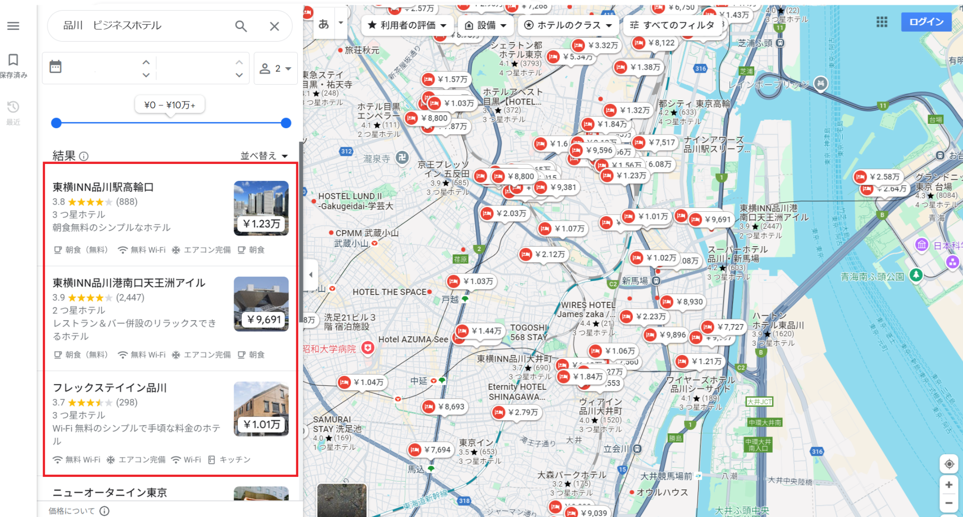Image resolution: width=963 pixels, height=517 pixels.
Task: Select the ¥1.04万 hotel map pin
Action: tap(362, 383)
